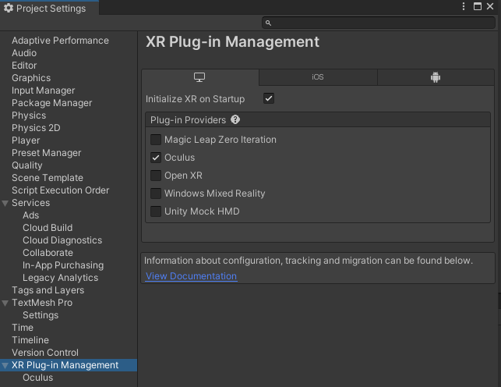The width and height of the screenshot is (501, 387).
Task: Enable Windows Mixed Reality provider checkbox
Action: [156, 193]
